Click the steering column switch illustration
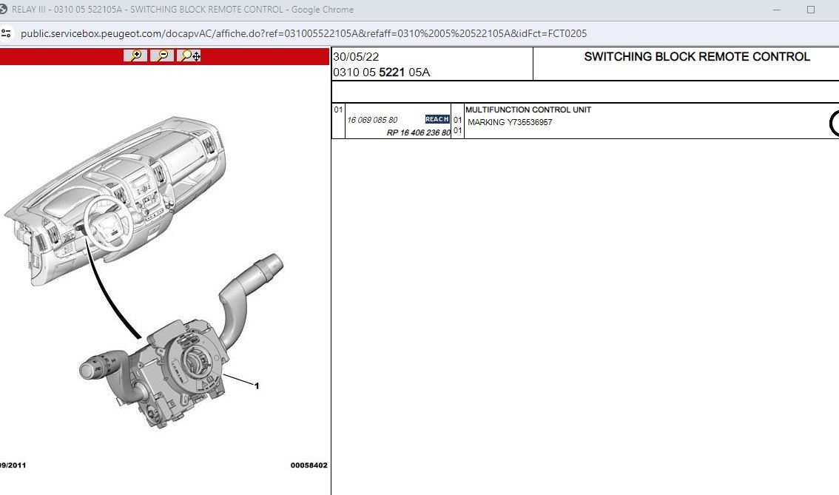 182,341
